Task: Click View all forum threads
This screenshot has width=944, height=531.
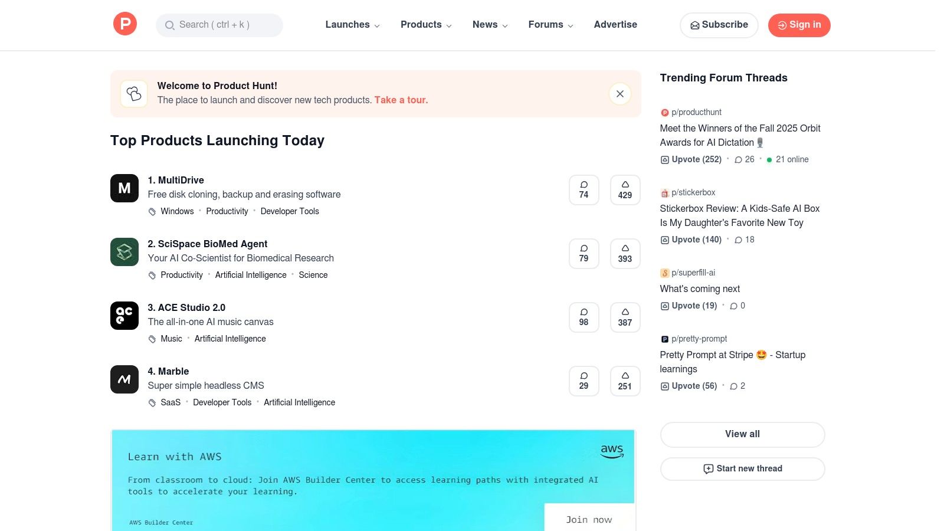Action: tap(742, 434)
